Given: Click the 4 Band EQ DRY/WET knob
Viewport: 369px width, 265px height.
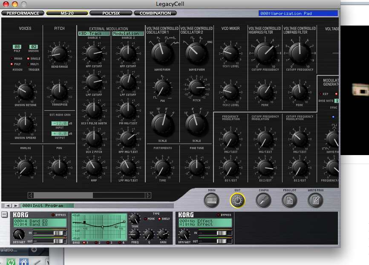Looking at the screenshot, I should [19, 234].
